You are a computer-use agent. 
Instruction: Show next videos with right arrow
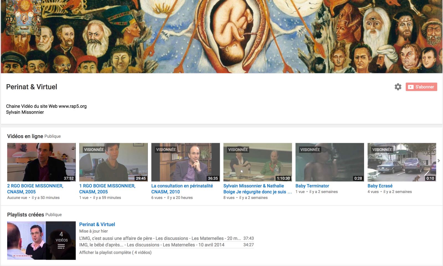click(x=439, y=161)
